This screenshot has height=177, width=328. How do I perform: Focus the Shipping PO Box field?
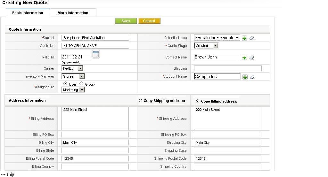coord(228,135)
